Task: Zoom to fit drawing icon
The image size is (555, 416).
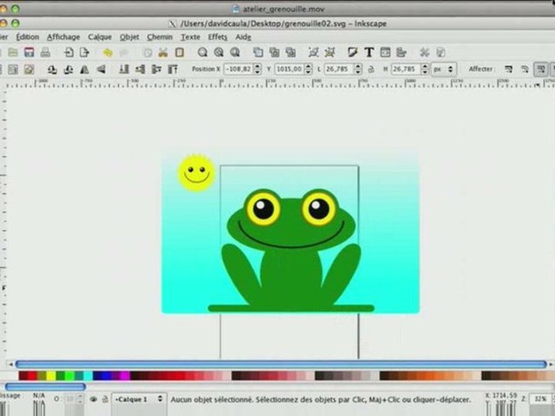Action: click(219, 53)
